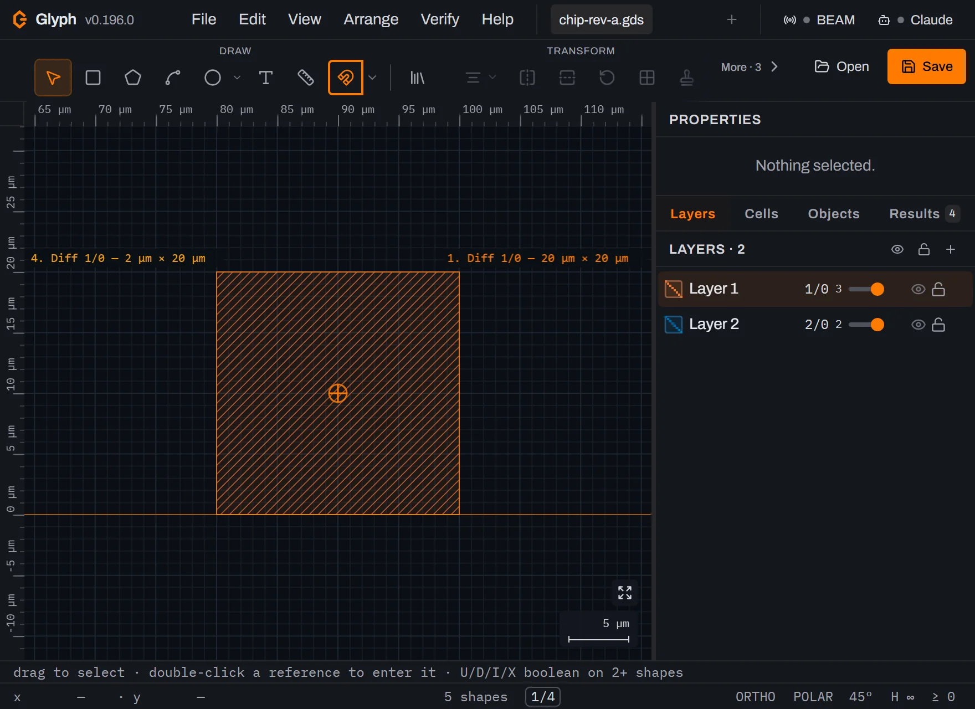Image resolution: width=975 pixels, height=709 pixels.
Task: Choose the rectangle draw tool
Action: pyautogui.click(x=93, y=78)
